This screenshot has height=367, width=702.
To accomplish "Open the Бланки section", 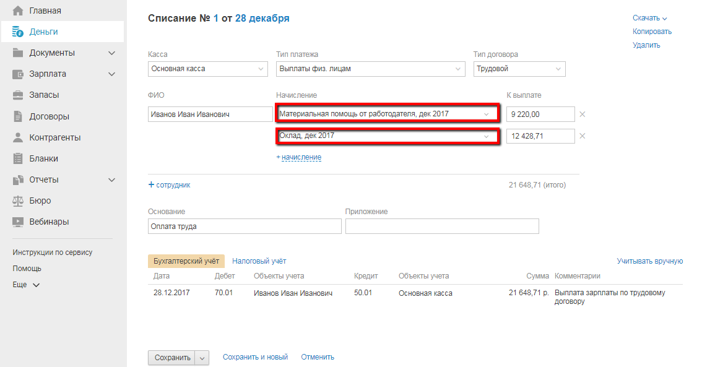I will point(44,158).
